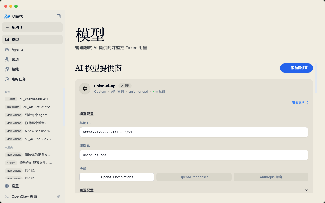Click the terminal icon beside OpenClaw 页面
325x203 pixels.
click(7, 196)
